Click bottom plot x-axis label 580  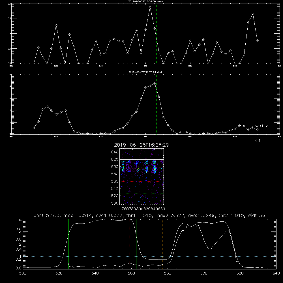tap(168, 273)
